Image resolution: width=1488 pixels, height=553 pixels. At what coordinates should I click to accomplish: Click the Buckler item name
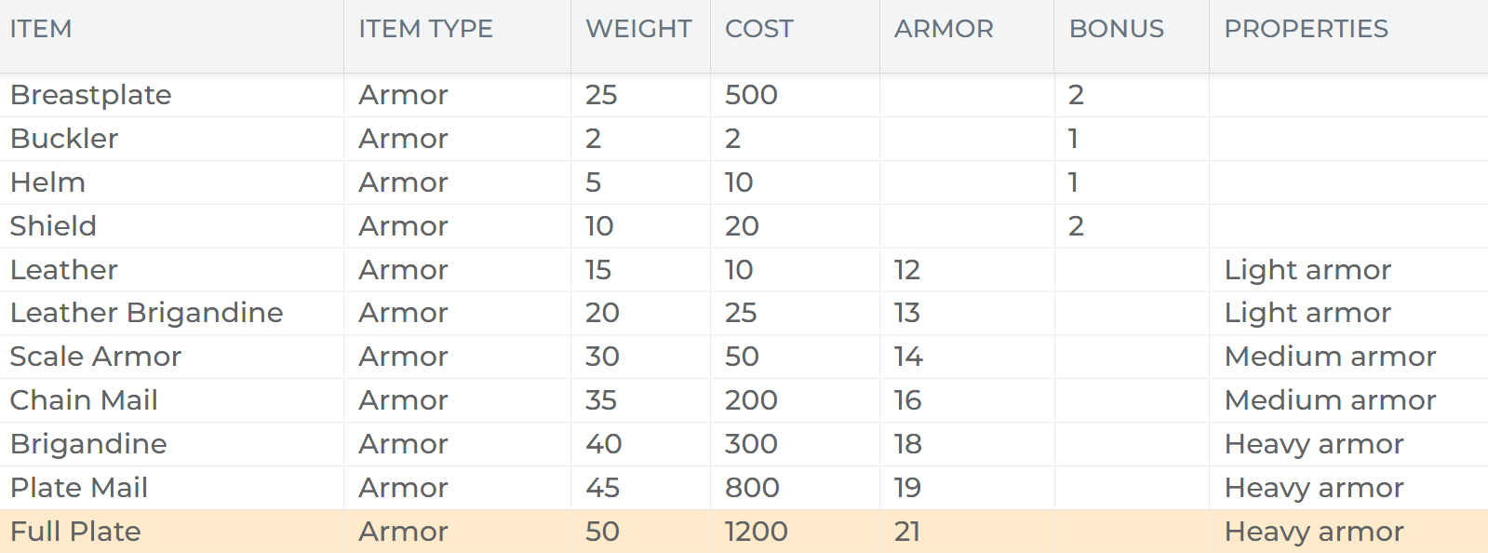pyautogui.click(x=64, y=139)
